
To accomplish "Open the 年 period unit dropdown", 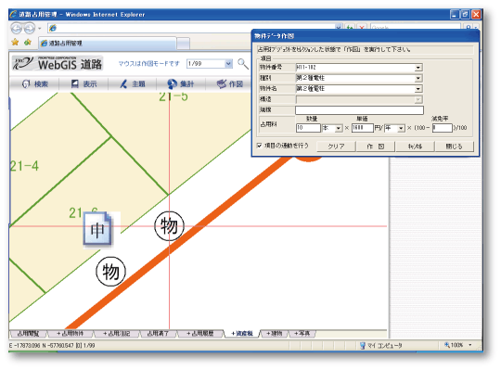I will click(401, 128).
